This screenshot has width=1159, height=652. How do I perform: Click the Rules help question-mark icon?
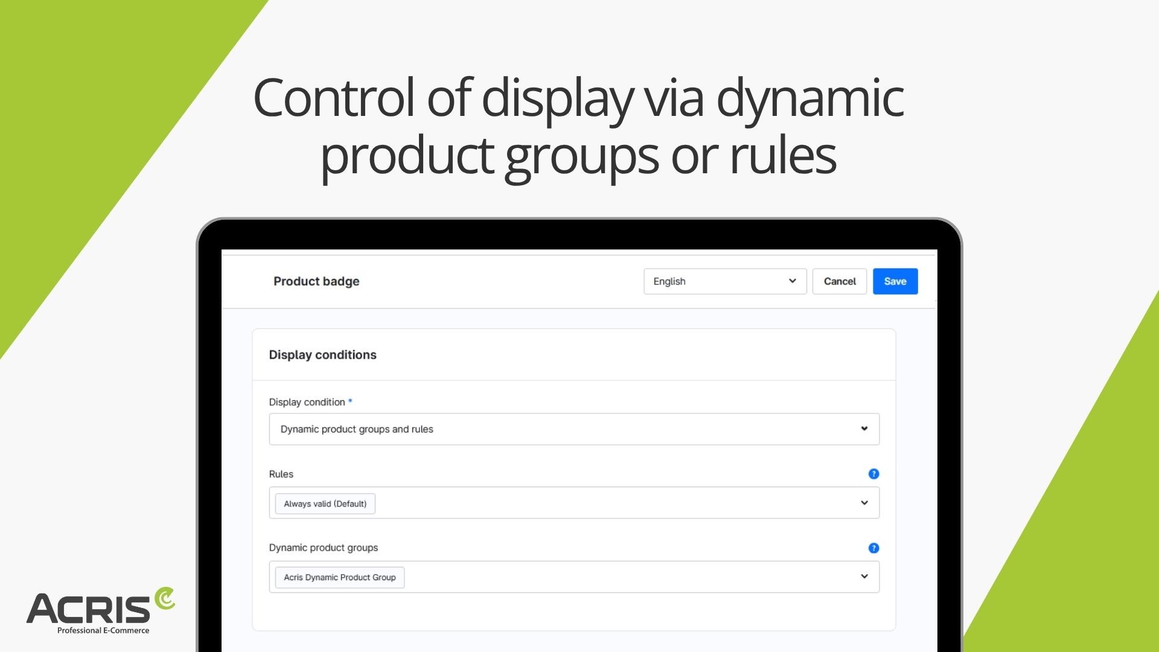coord(873,474)
